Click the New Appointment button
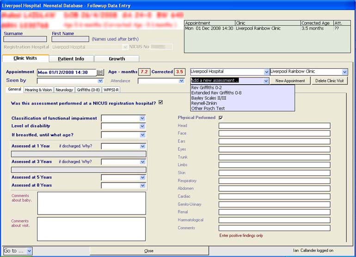 coord(290,81)
